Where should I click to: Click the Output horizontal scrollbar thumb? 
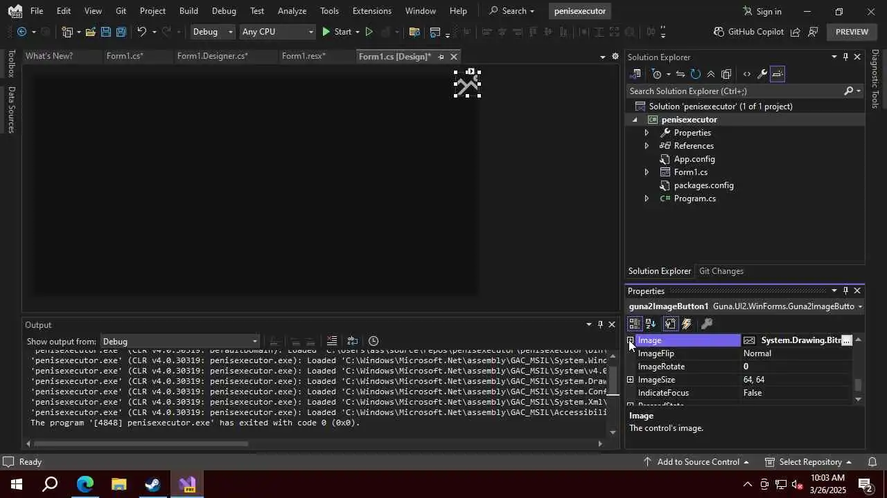(x=141, y=444)
